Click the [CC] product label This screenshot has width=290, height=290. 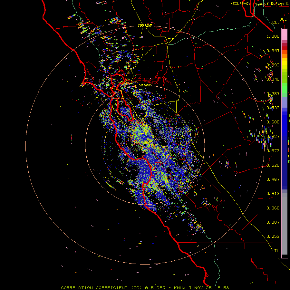pos(275,22)
